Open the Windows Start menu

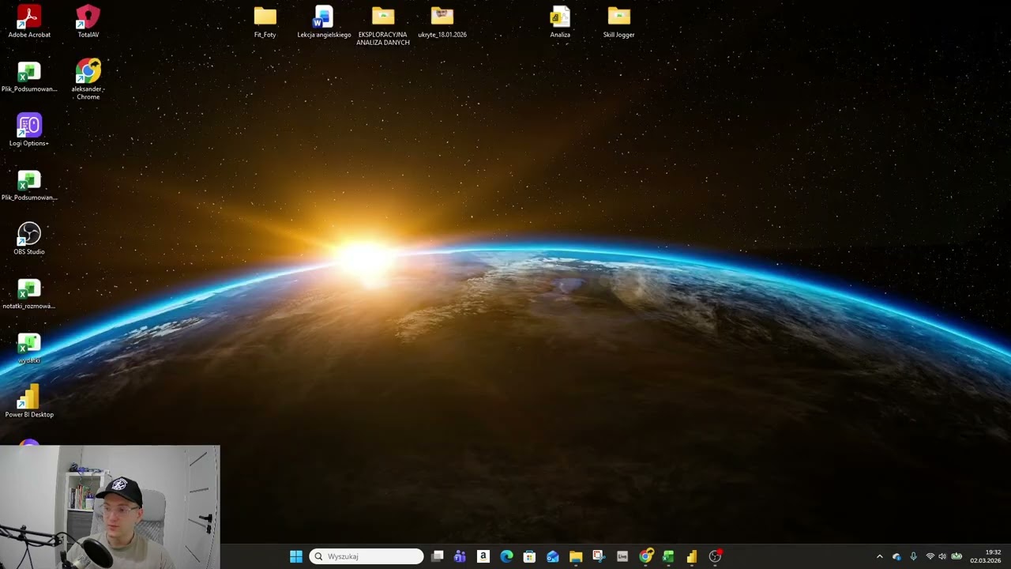tap(296, 556)
